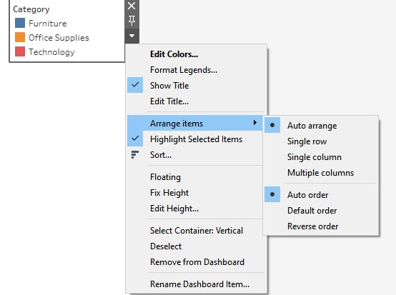
Task: Click the pin icon beside the legend
Action: (x=132, y=21)
